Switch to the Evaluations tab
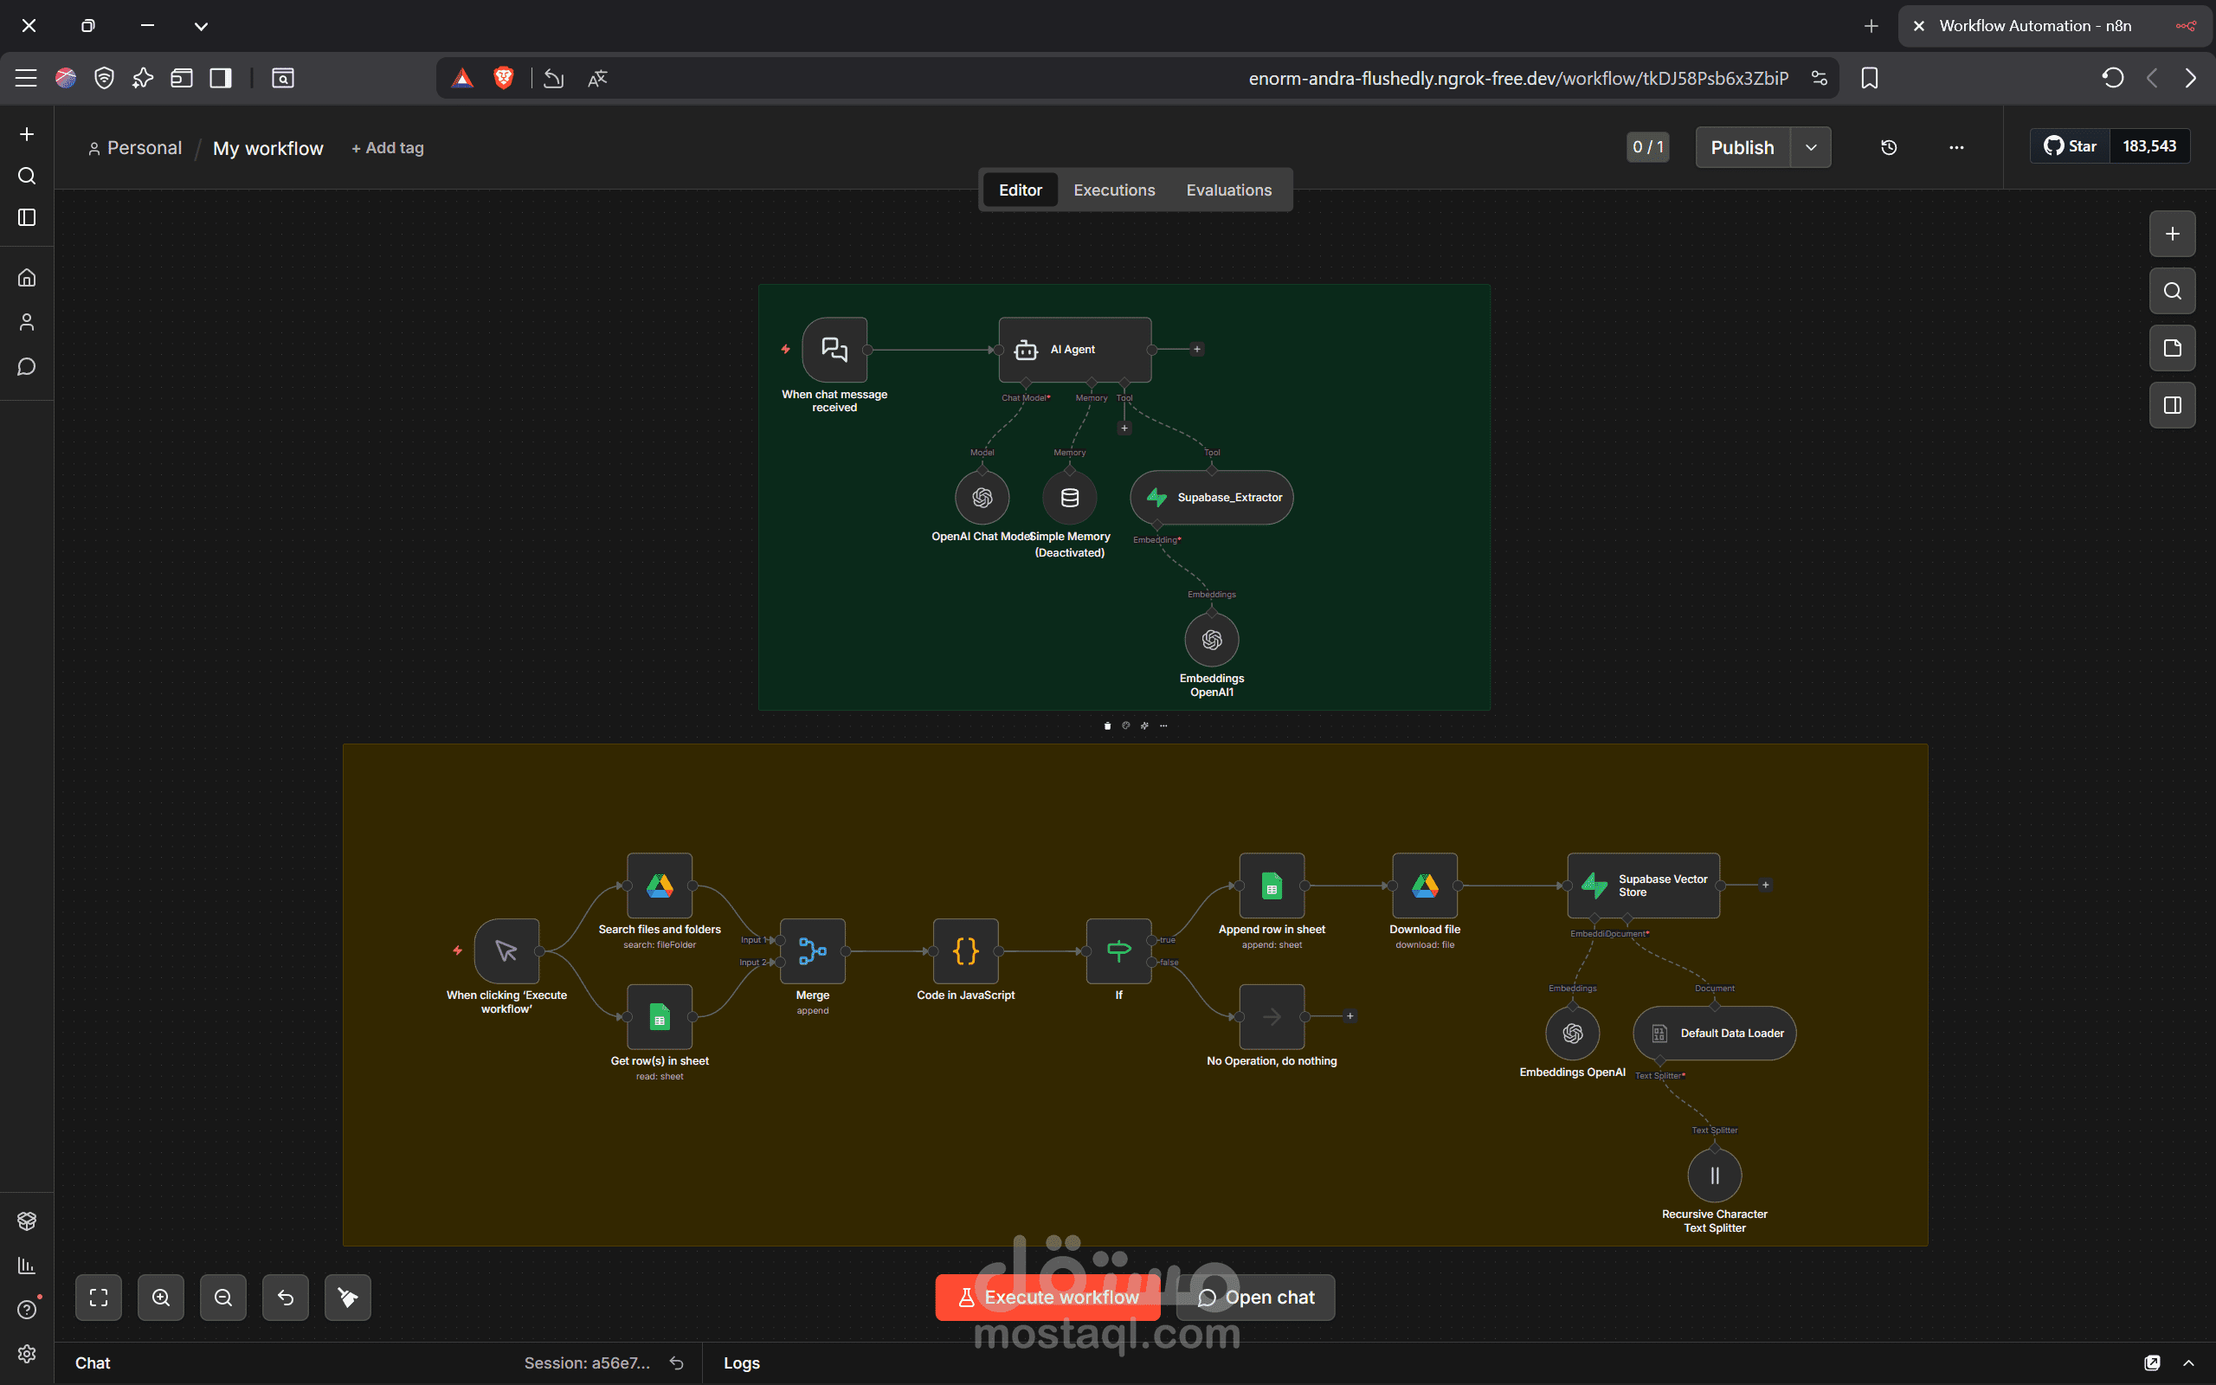 1228,190
